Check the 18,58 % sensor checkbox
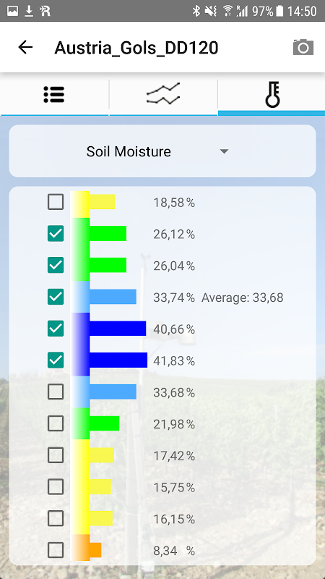This screenshot has width=325, height=579. point(56,202)
